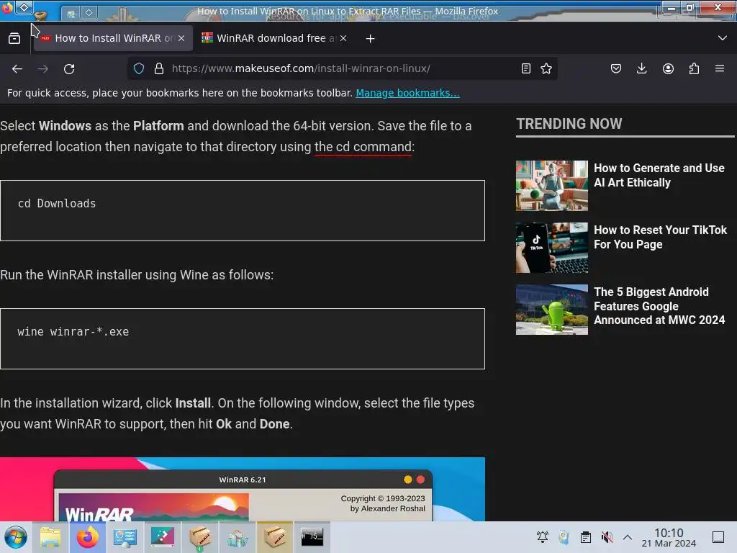Open a new browser tab

click(371, 39)
